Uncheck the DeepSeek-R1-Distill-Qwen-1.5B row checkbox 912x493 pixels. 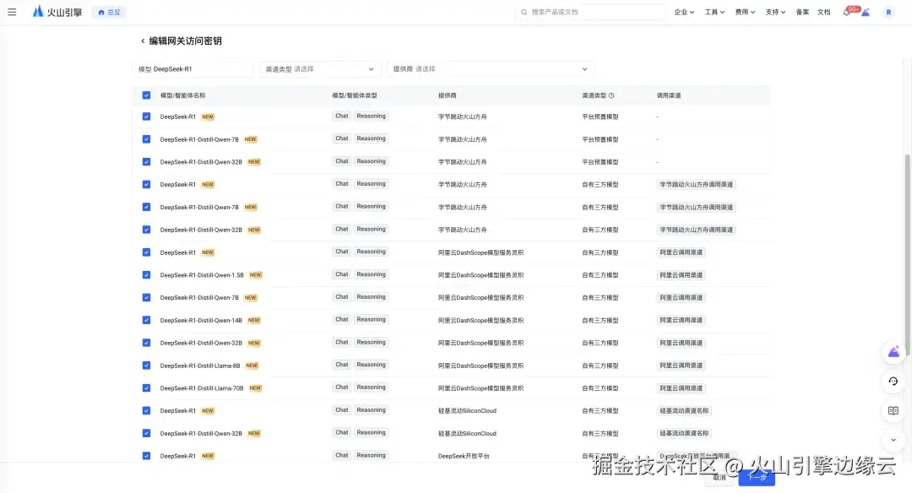(146, 275)
